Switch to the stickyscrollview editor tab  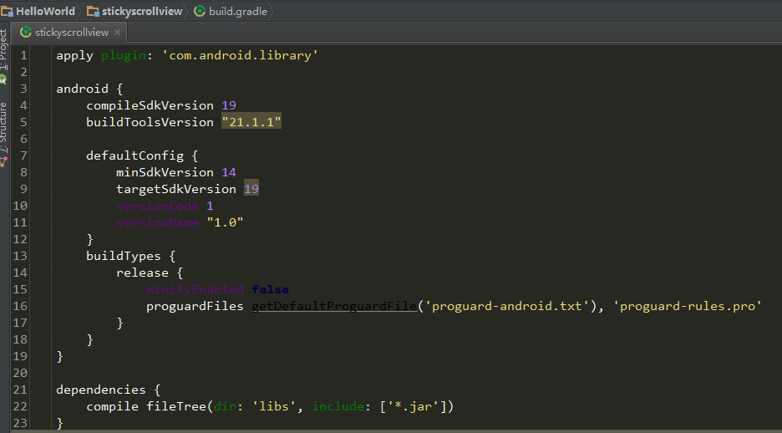pyautogui.click(x=71, y=33)
